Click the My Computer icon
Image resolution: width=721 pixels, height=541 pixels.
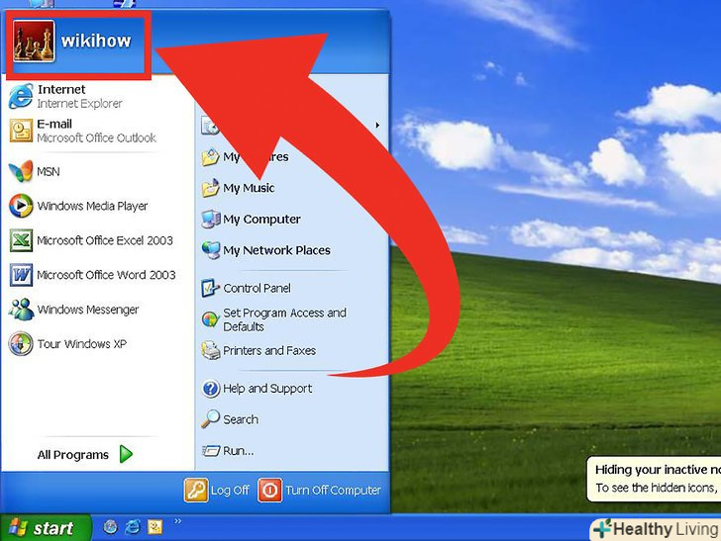211,219
